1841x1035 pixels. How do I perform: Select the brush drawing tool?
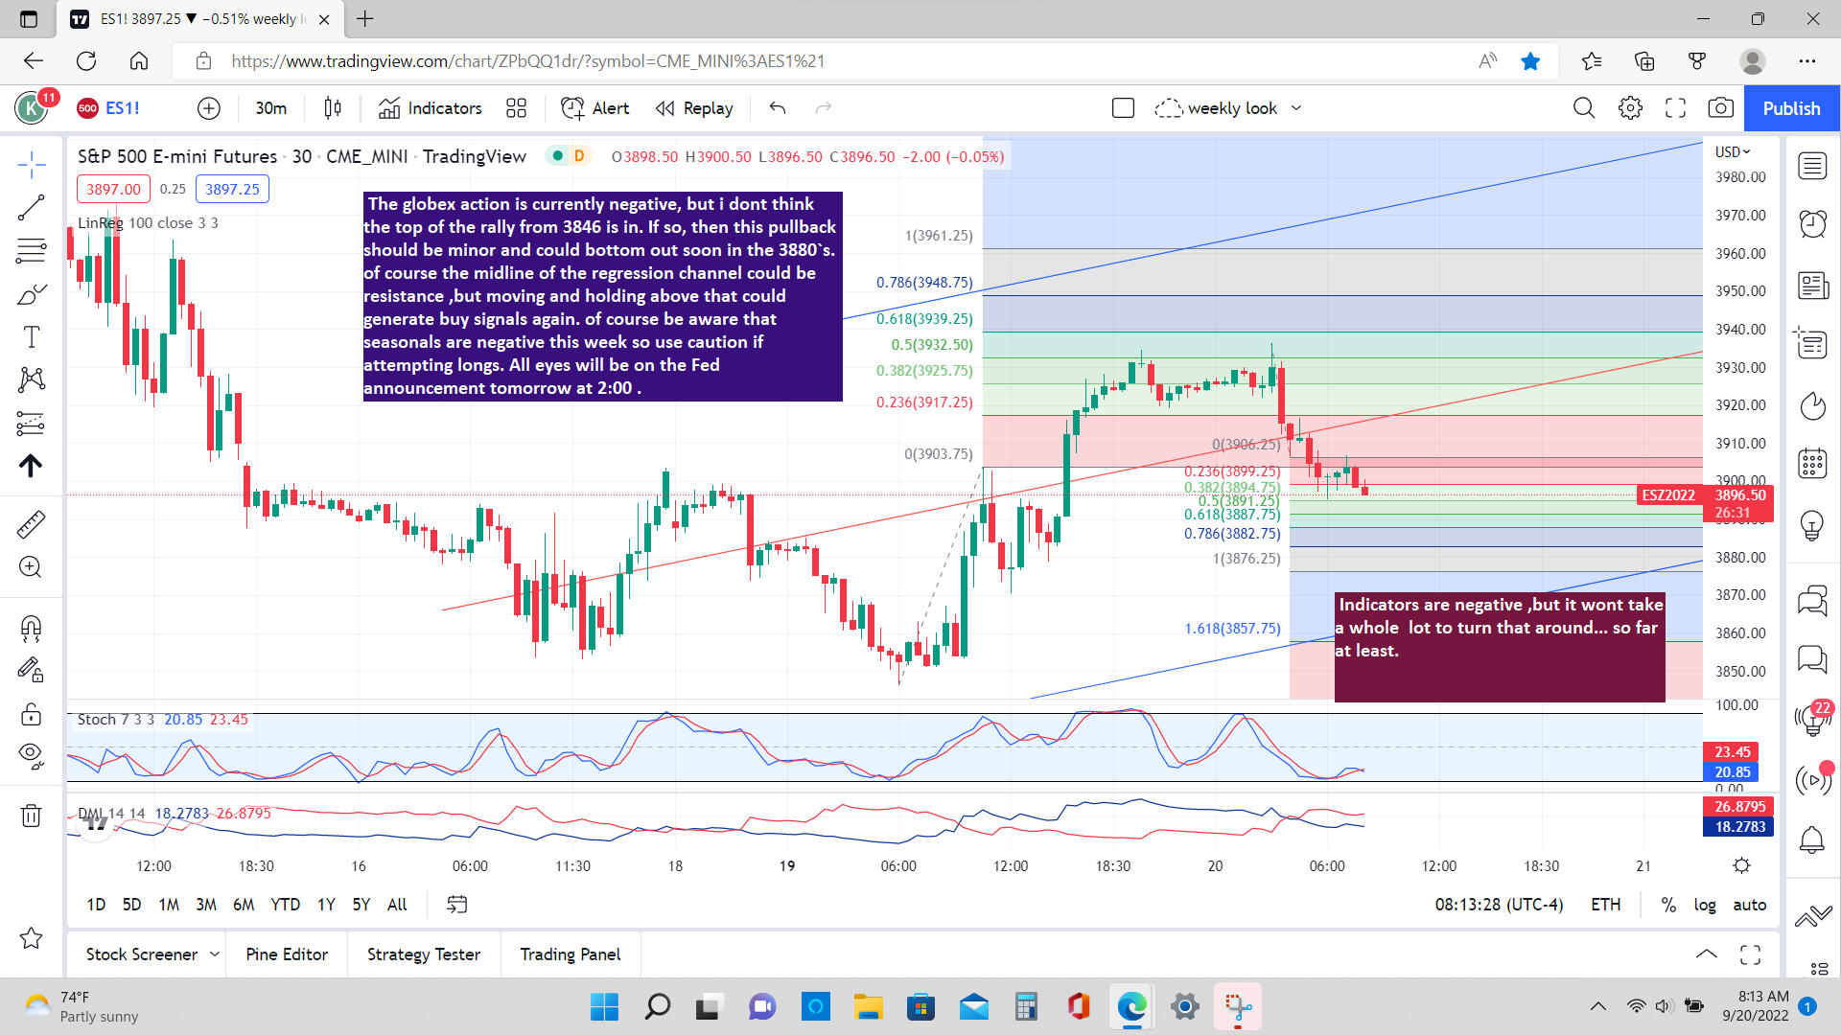pyautogui.click(x=31, y=294)
